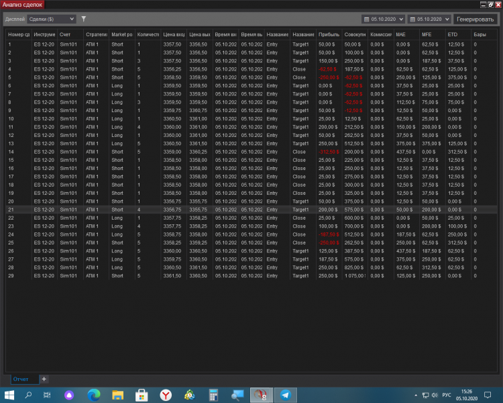Launch Yandex Browser from taskbar
Viewport: 503px width, 403px height.
click(x=166, y=395)
